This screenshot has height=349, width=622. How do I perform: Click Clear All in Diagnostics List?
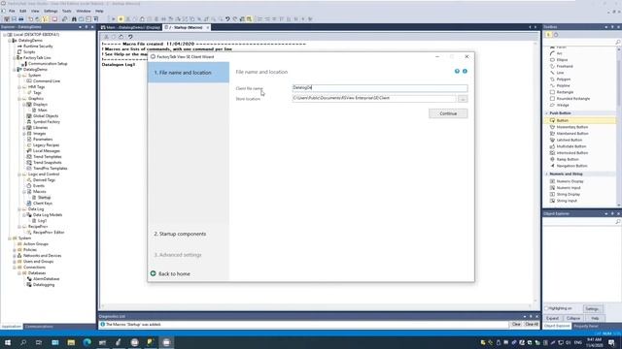point(532,324)
